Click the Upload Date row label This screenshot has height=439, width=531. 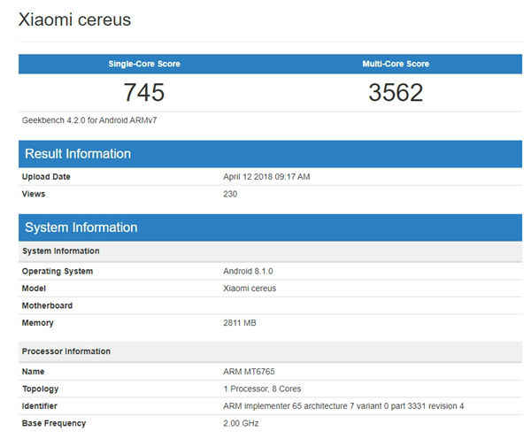point(46,177)
